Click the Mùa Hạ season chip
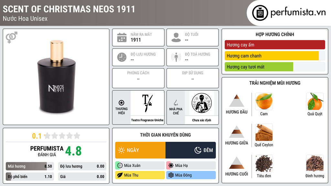This screenshot has width=331, height=186. pos(191,166)
